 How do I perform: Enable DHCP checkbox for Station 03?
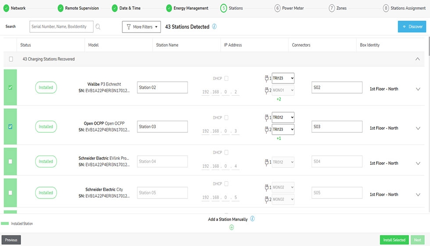coord(226,118)
